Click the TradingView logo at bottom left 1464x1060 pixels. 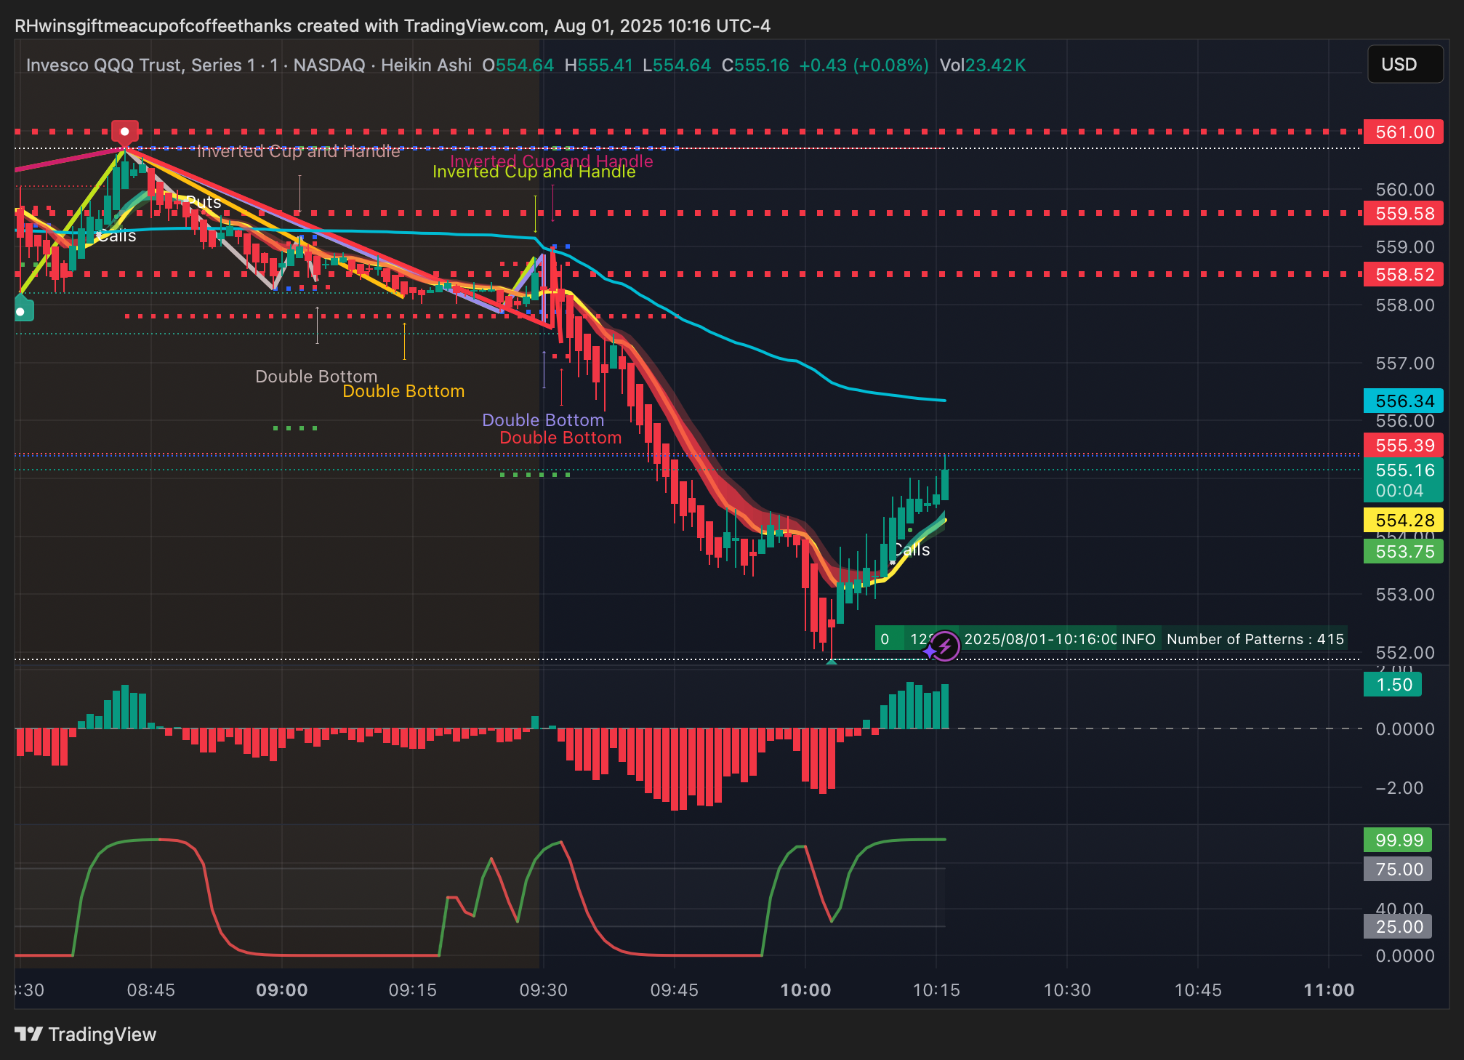[85, 1034]
